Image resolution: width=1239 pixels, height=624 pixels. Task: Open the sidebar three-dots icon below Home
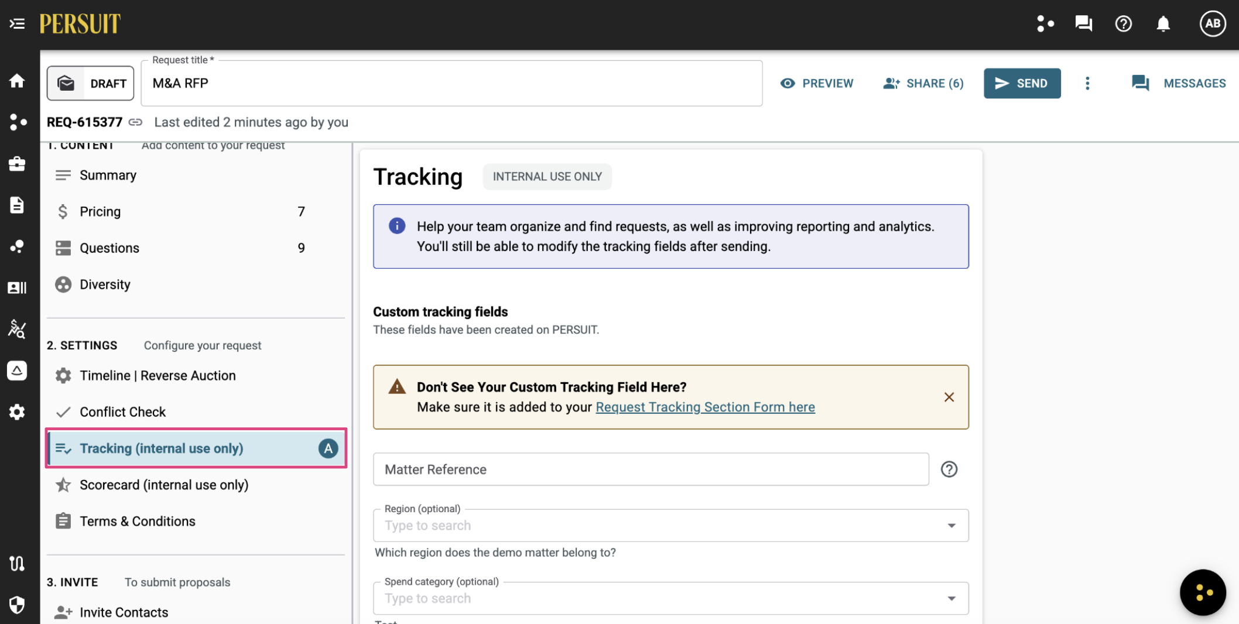[x=18, y=122]
